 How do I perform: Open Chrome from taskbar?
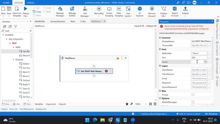click(x=110, y=120)
